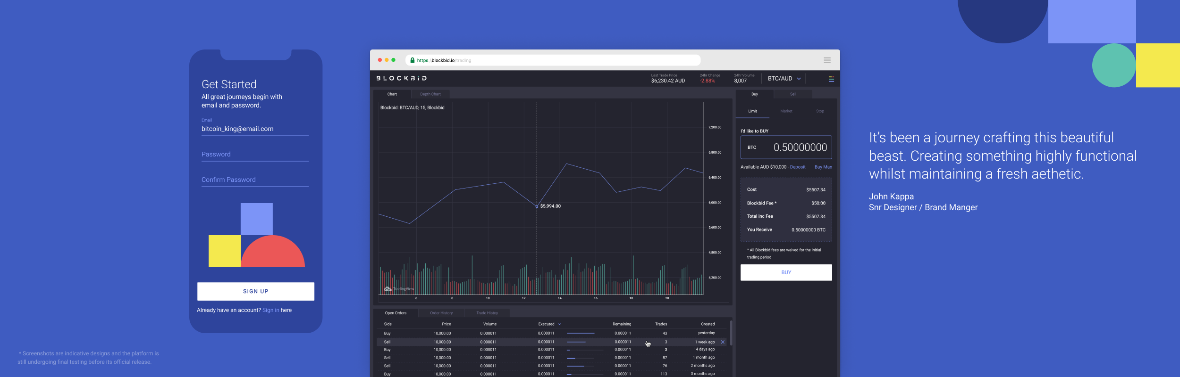Click the Sign in link on the phone
Image resolution: width=1180 pixels, height=377 pixels.
tap(270, 310)
